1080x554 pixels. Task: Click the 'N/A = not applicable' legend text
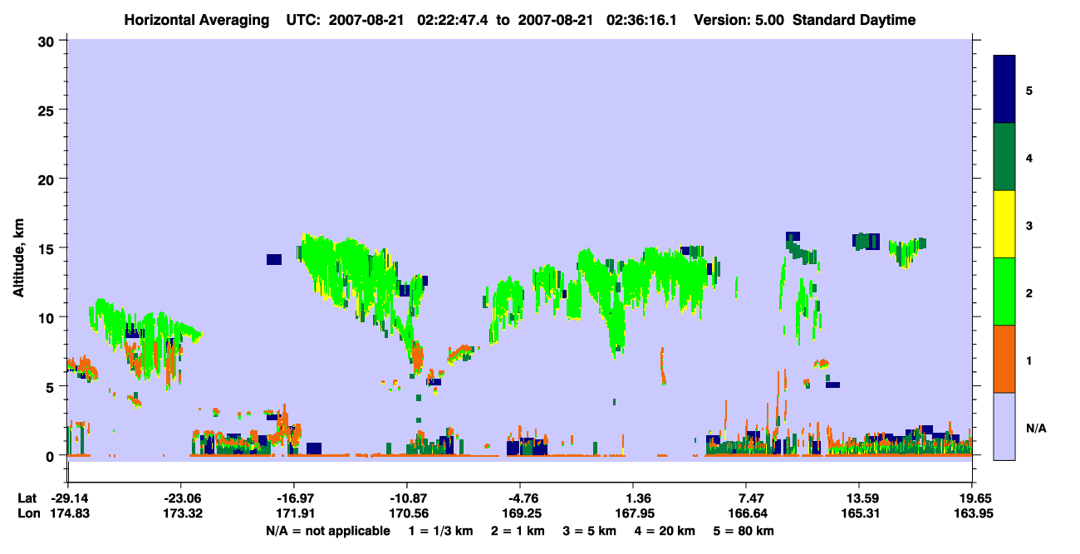point(327,531)
